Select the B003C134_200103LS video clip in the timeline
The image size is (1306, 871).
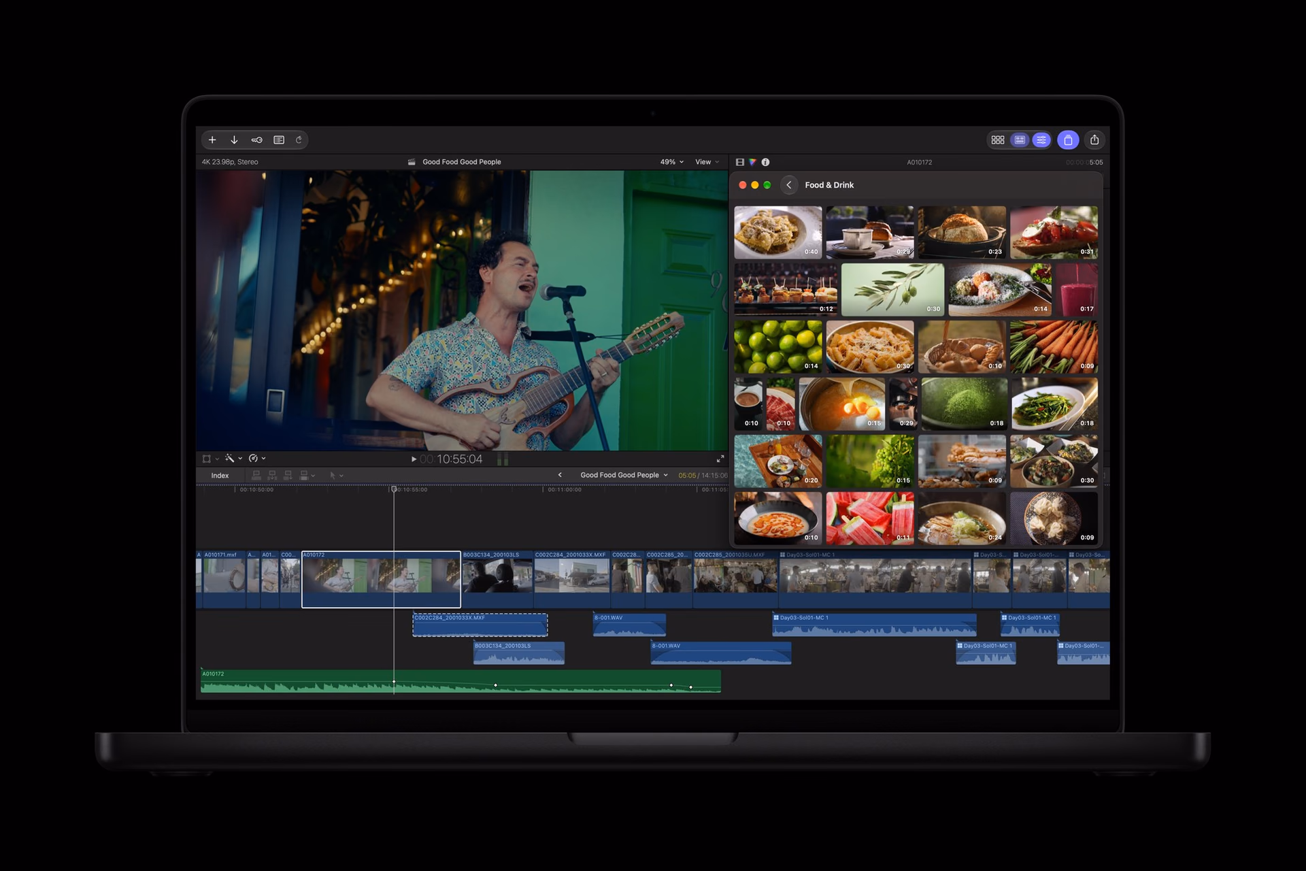498,579
